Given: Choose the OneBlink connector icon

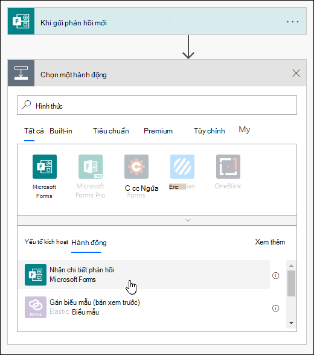Looking at the screenshot, I should 228,167.
